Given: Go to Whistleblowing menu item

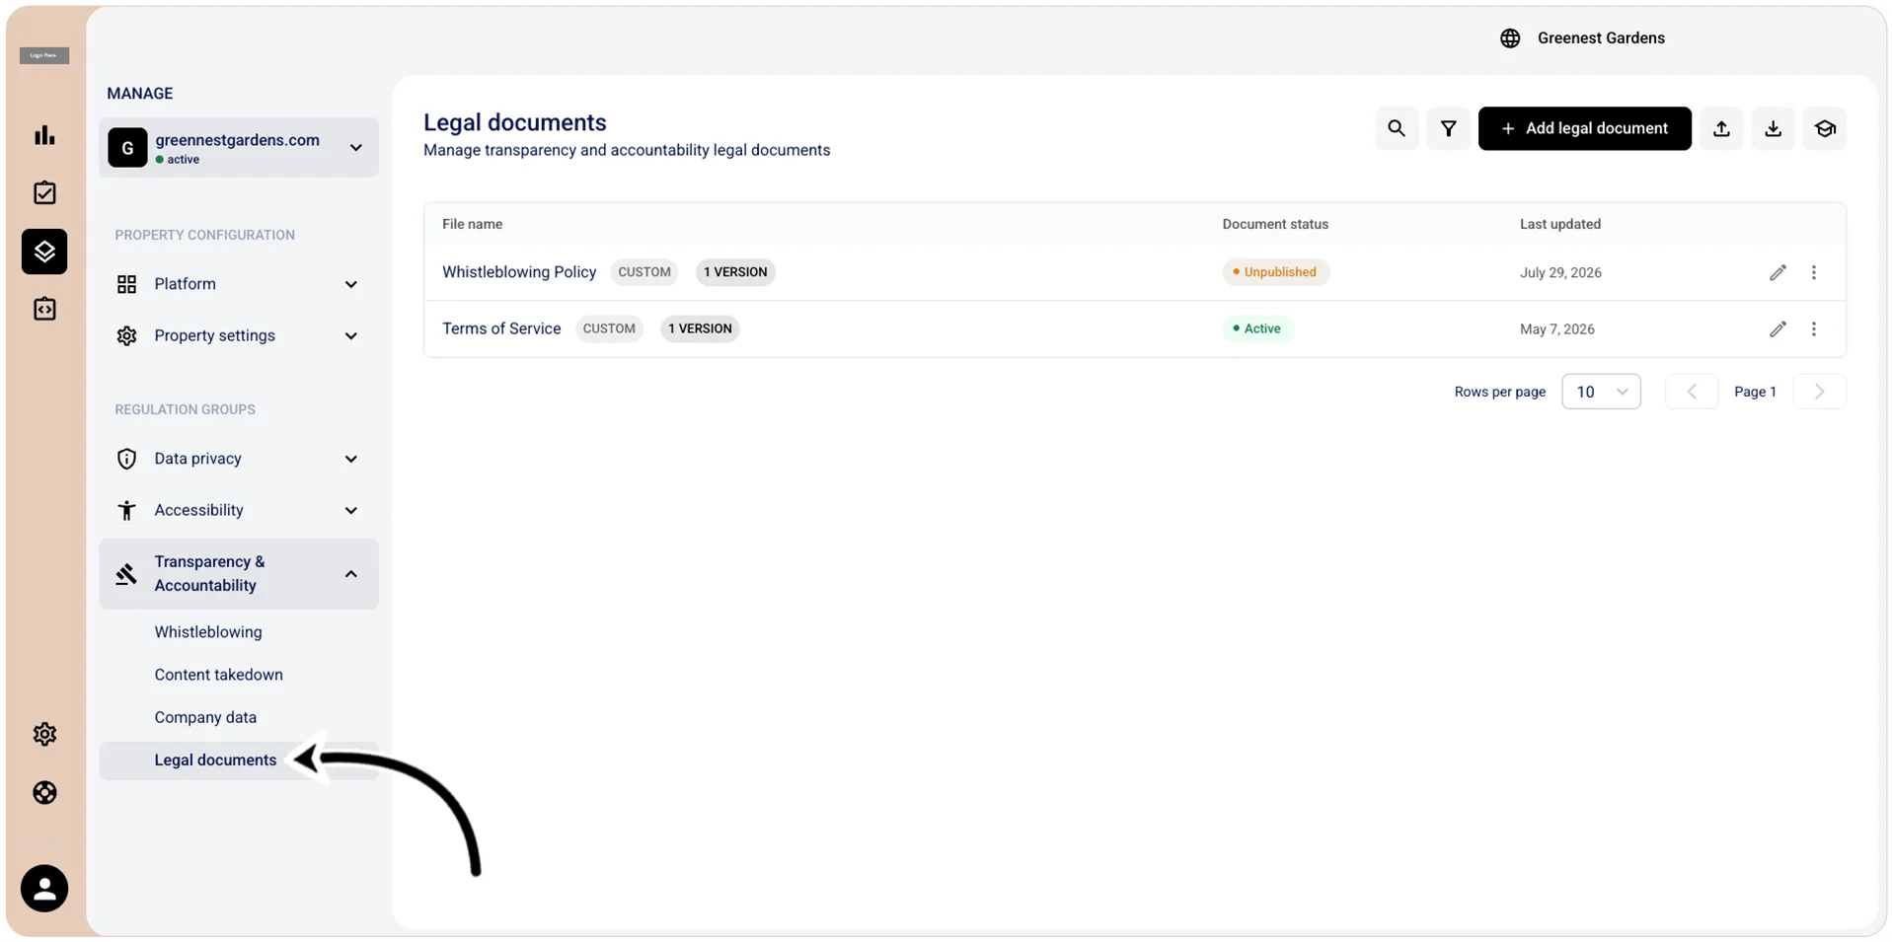Looking at the screenshot, I should click(208, 631).
